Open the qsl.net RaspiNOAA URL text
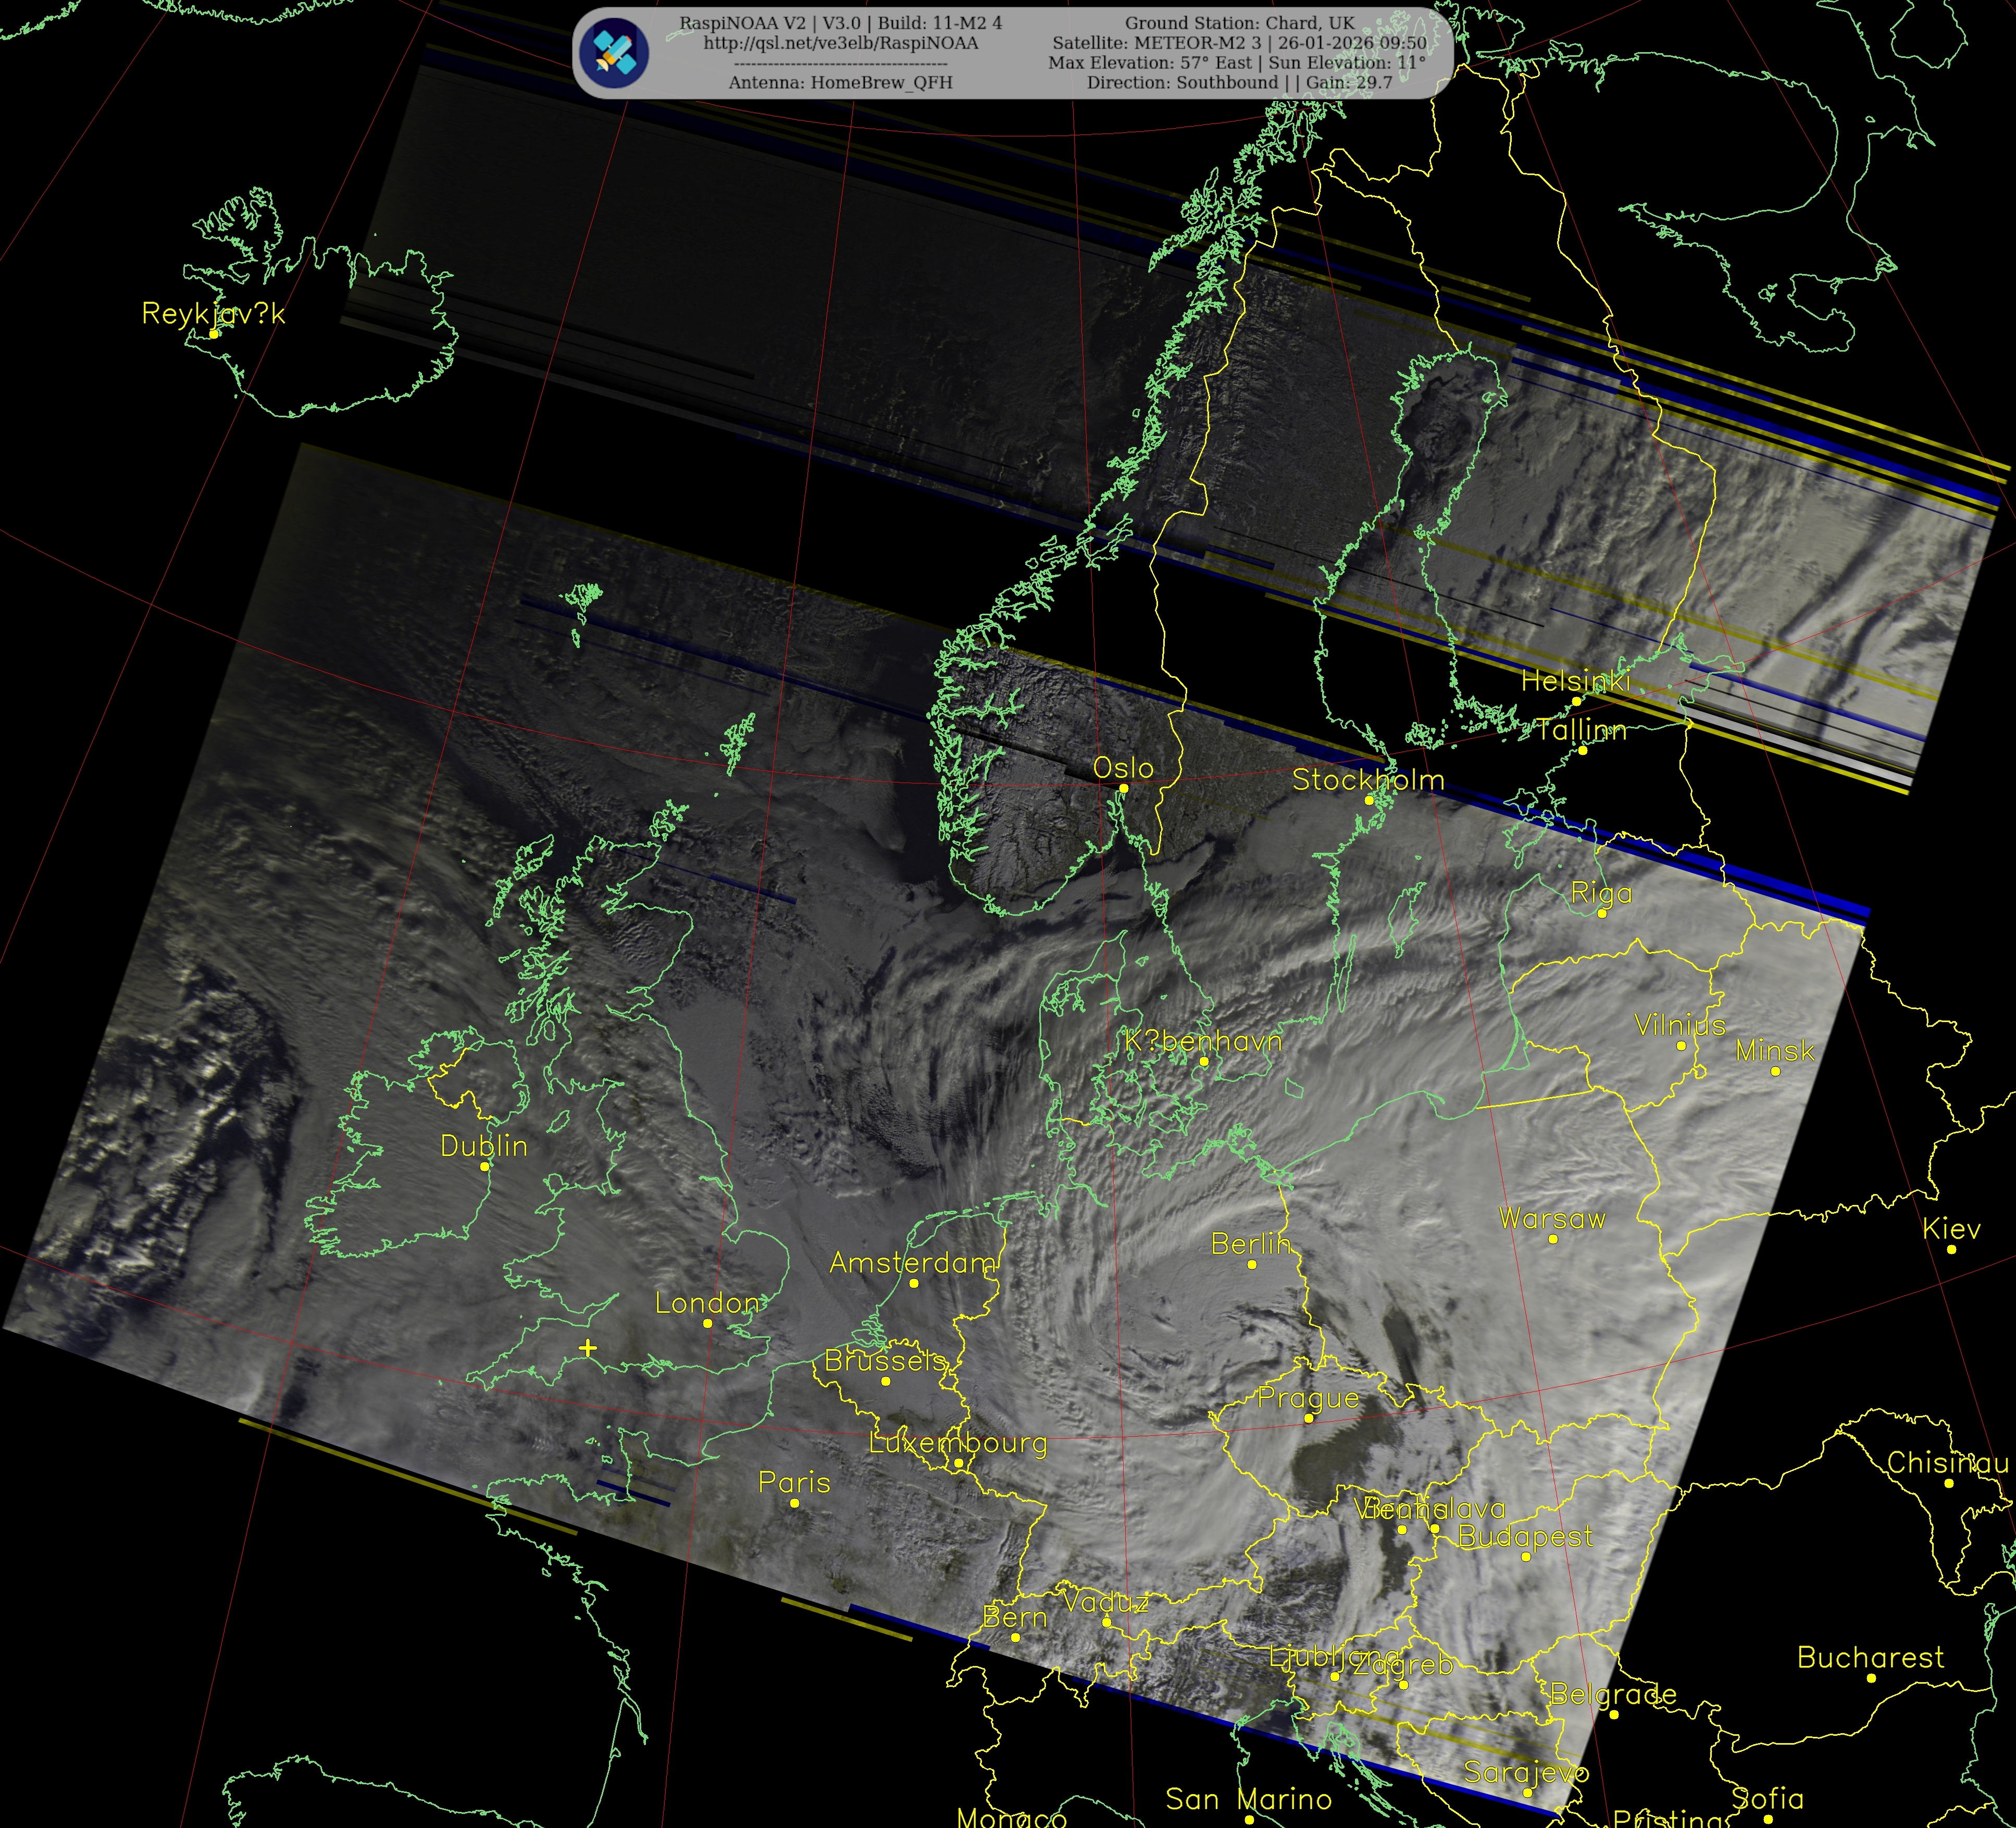Screen dimensions: 2016x1828 click(x=840, y=43)
